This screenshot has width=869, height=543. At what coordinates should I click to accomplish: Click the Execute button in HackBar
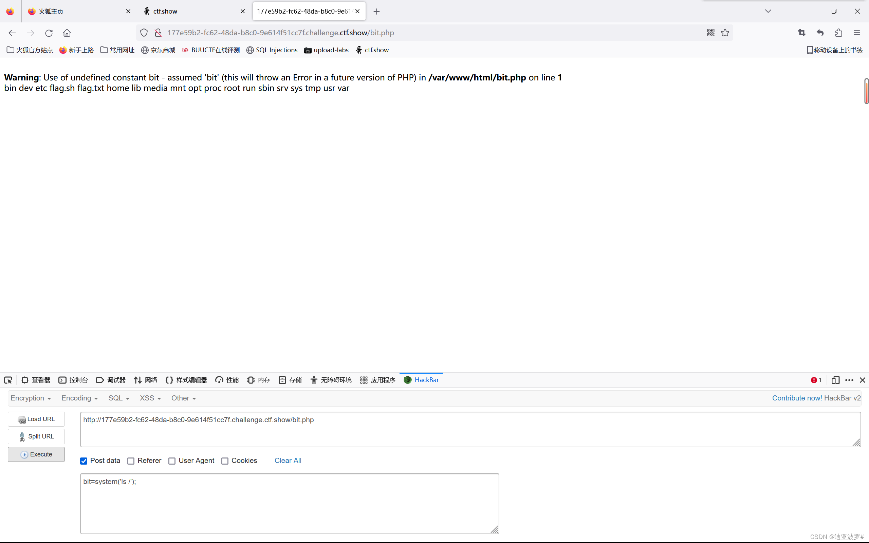[36, 454]
